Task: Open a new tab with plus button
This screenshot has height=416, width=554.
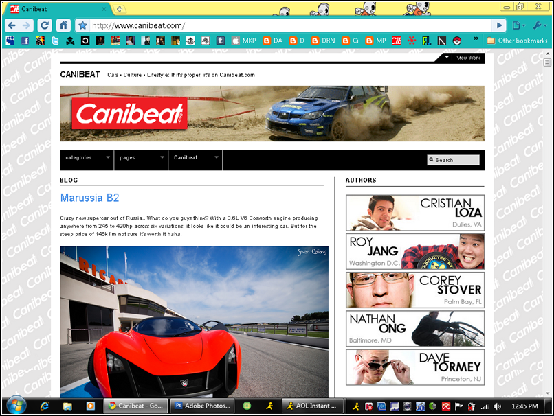Action: click(120, 9)
